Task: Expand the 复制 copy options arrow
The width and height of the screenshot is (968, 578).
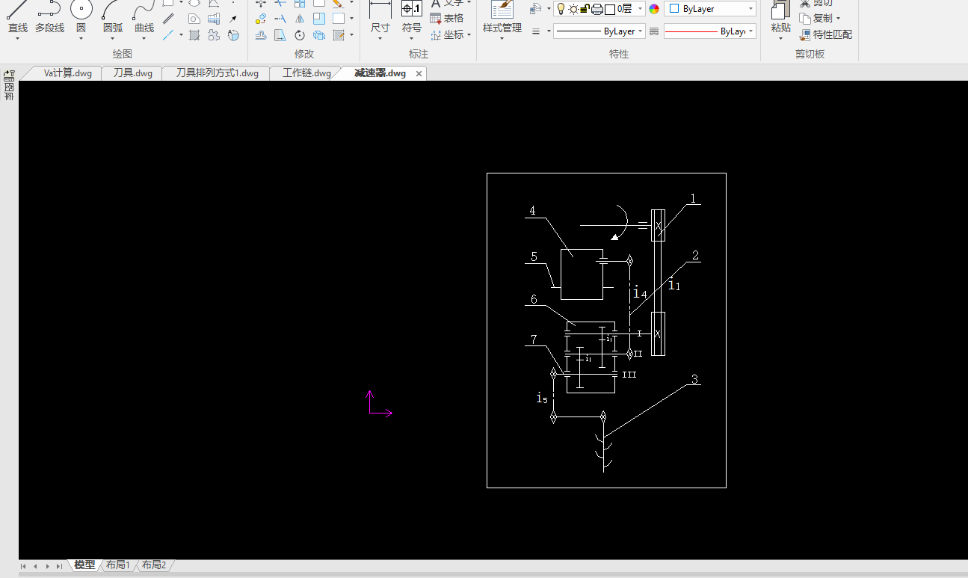Action: [838, 19]
